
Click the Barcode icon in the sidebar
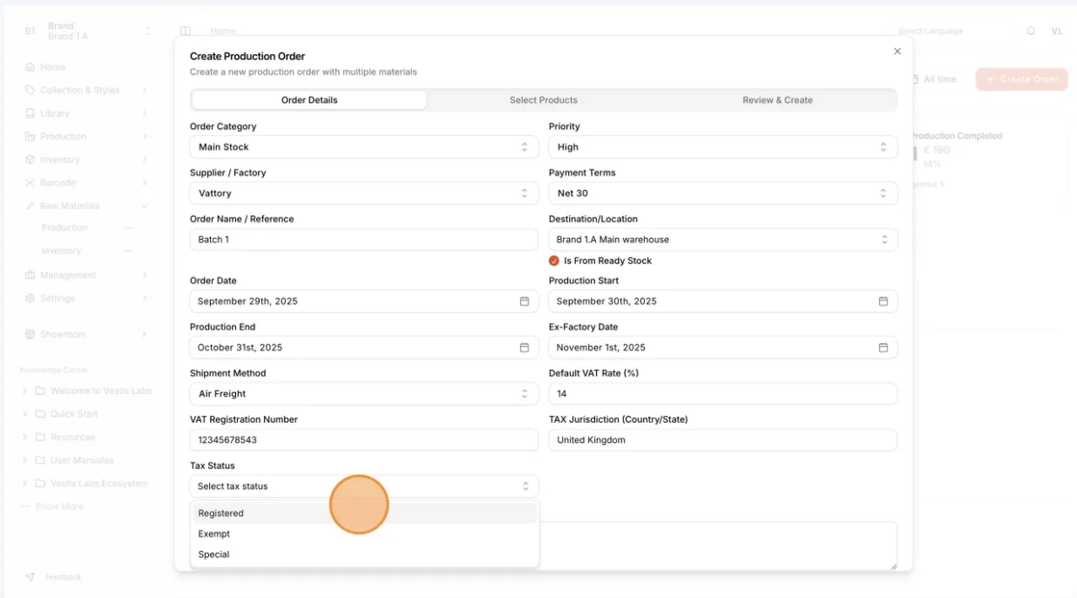(30, 183)
